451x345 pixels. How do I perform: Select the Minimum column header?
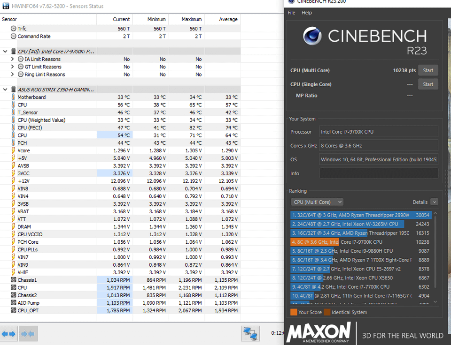point(150,19)
